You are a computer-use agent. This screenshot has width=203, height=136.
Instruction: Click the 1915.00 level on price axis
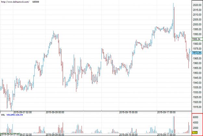(197, 107)
